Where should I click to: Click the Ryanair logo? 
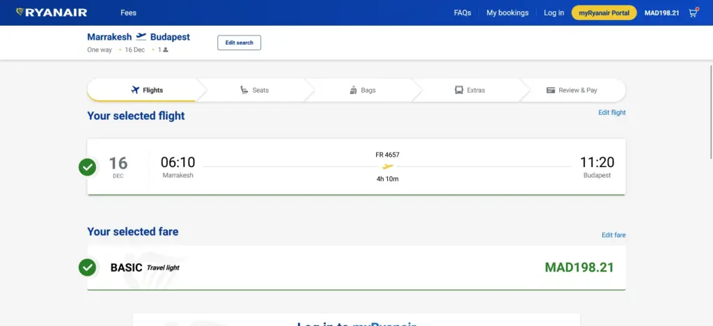click(52, 13)
